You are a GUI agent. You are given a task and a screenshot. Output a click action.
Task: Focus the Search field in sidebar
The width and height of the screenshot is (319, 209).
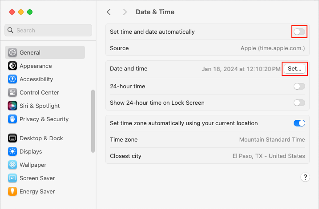click(48, 30)
